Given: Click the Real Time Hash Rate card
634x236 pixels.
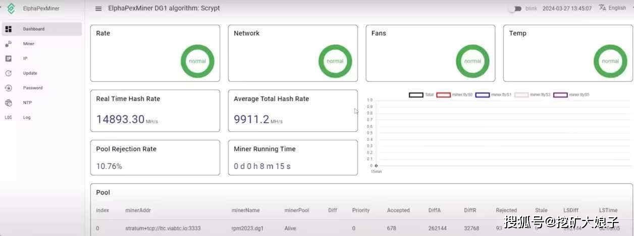Looking at the screenshot, I should pyautogui.click(x=155, y=111).
